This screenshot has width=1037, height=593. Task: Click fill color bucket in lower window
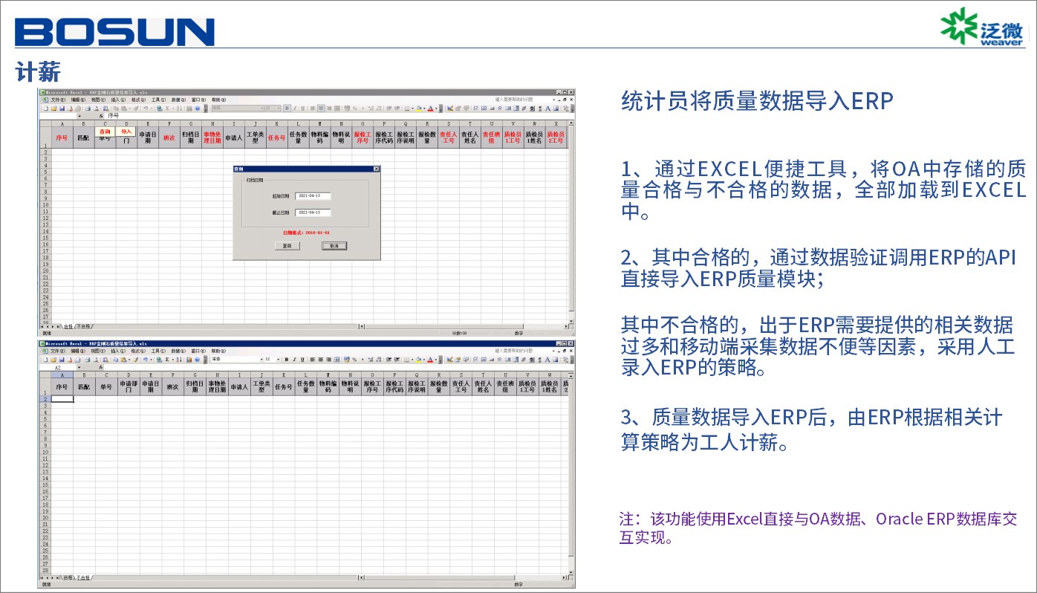coord(419,360)
